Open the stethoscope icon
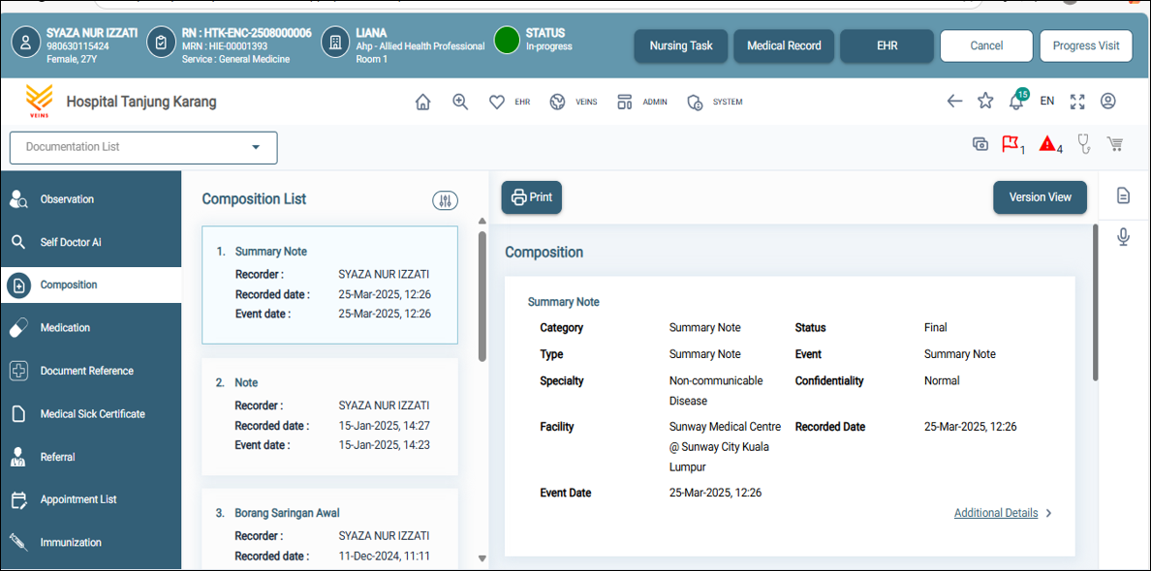 pyautogui.click(x=1083, y=144)
